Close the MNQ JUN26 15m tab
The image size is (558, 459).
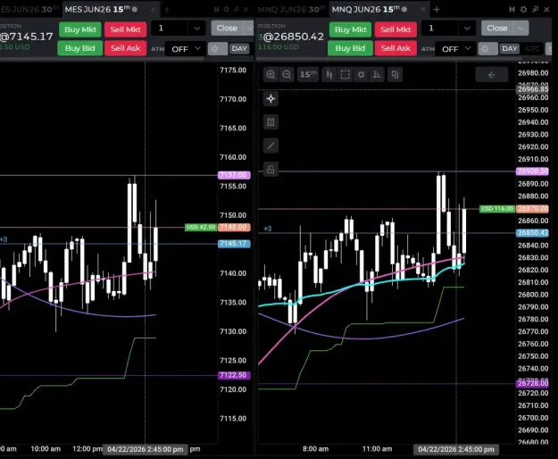(x=423, y=10)
